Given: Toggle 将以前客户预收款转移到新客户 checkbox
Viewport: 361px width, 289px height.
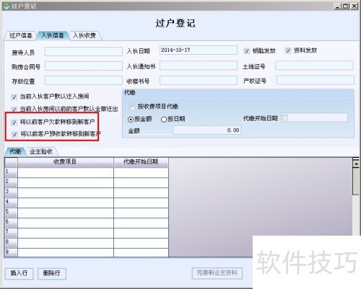Looking at the screenshot, I should 14,134.
